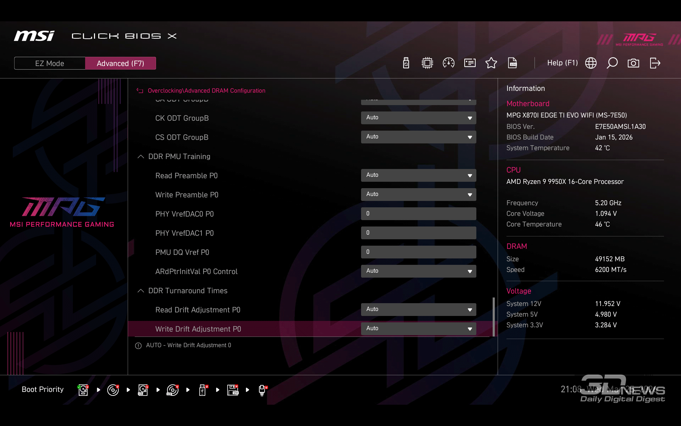Click the Help (F1) button
The height and width of the screenshot is (426, 681).
[x=562, y=63]
